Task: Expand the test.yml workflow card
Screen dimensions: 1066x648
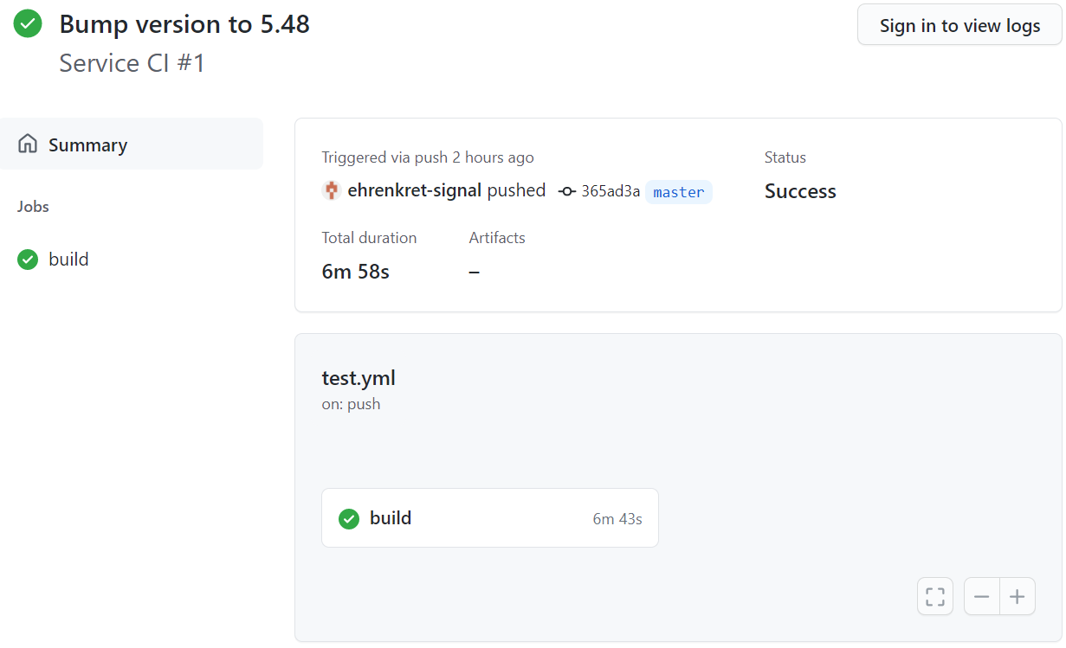Action: (359, 377)
